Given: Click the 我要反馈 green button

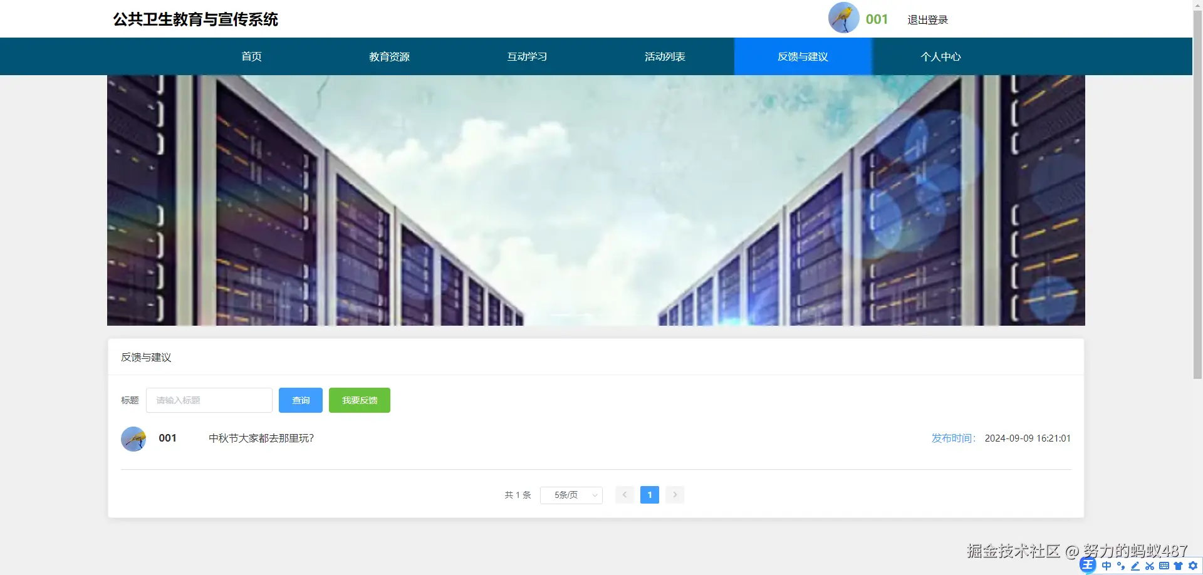Looking at the screenshot, I should 359,400.
